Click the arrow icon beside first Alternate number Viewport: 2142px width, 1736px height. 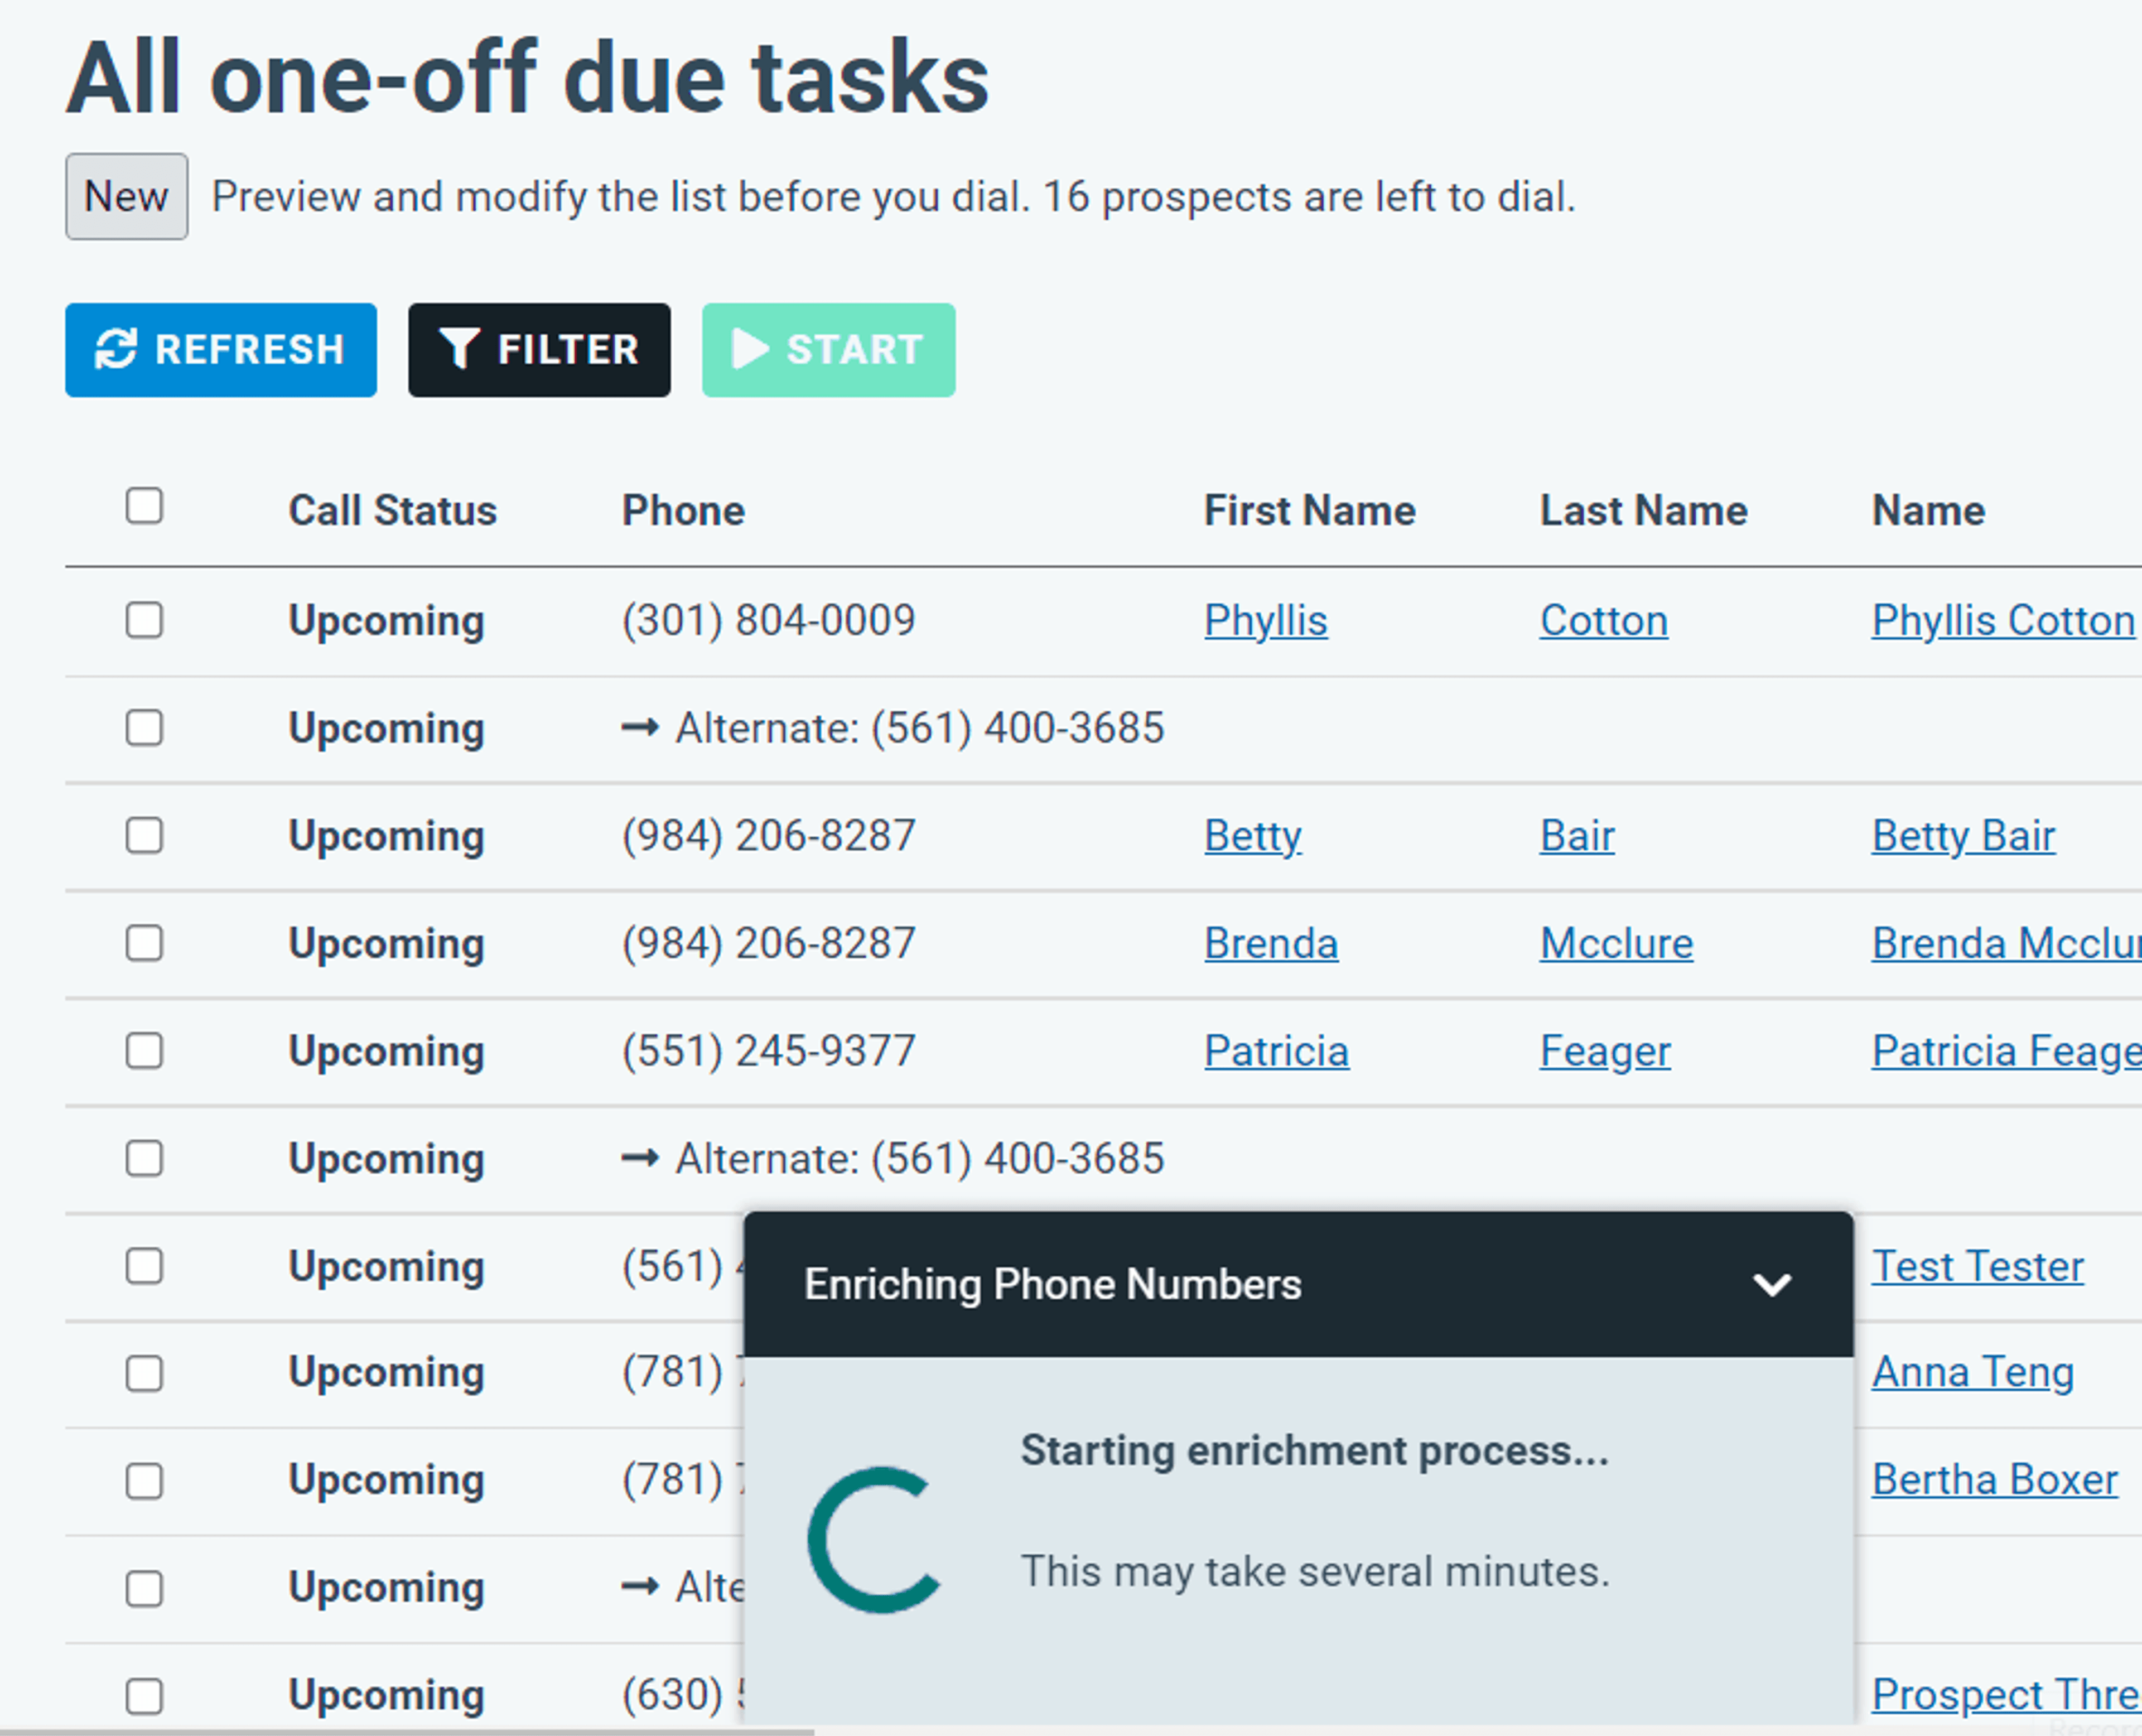click(640, 728)
